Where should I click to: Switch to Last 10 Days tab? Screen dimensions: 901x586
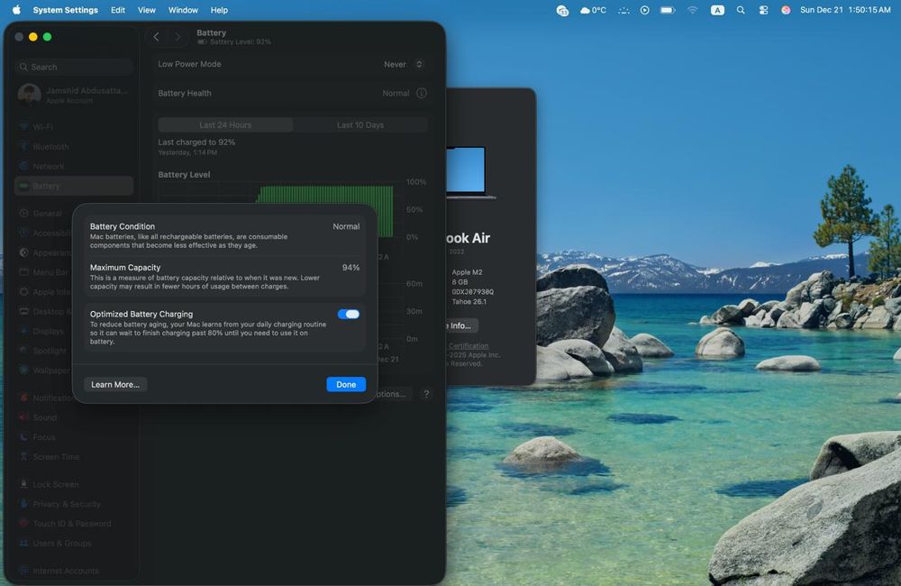pos(359,125)
